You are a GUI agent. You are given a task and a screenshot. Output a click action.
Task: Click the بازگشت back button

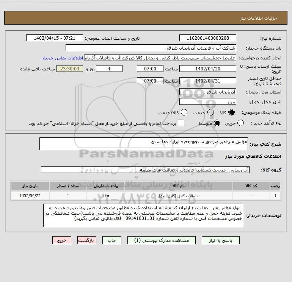[x=87, y=240]
